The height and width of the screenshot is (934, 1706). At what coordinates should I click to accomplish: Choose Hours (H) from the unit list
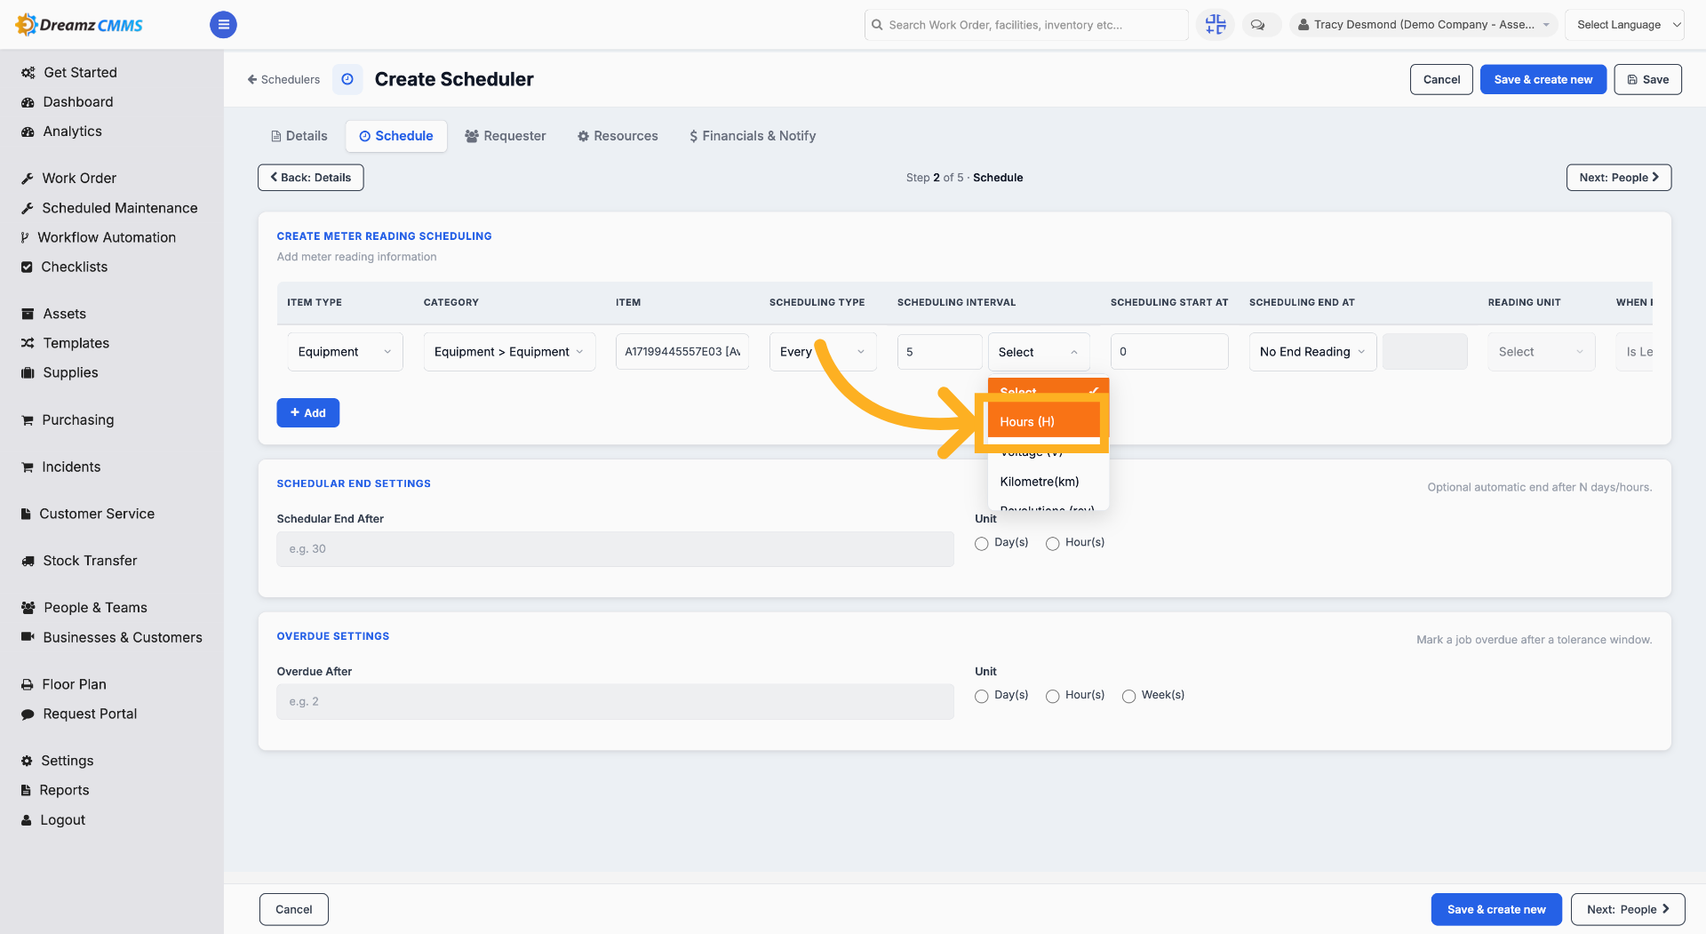click(1044, 421)
